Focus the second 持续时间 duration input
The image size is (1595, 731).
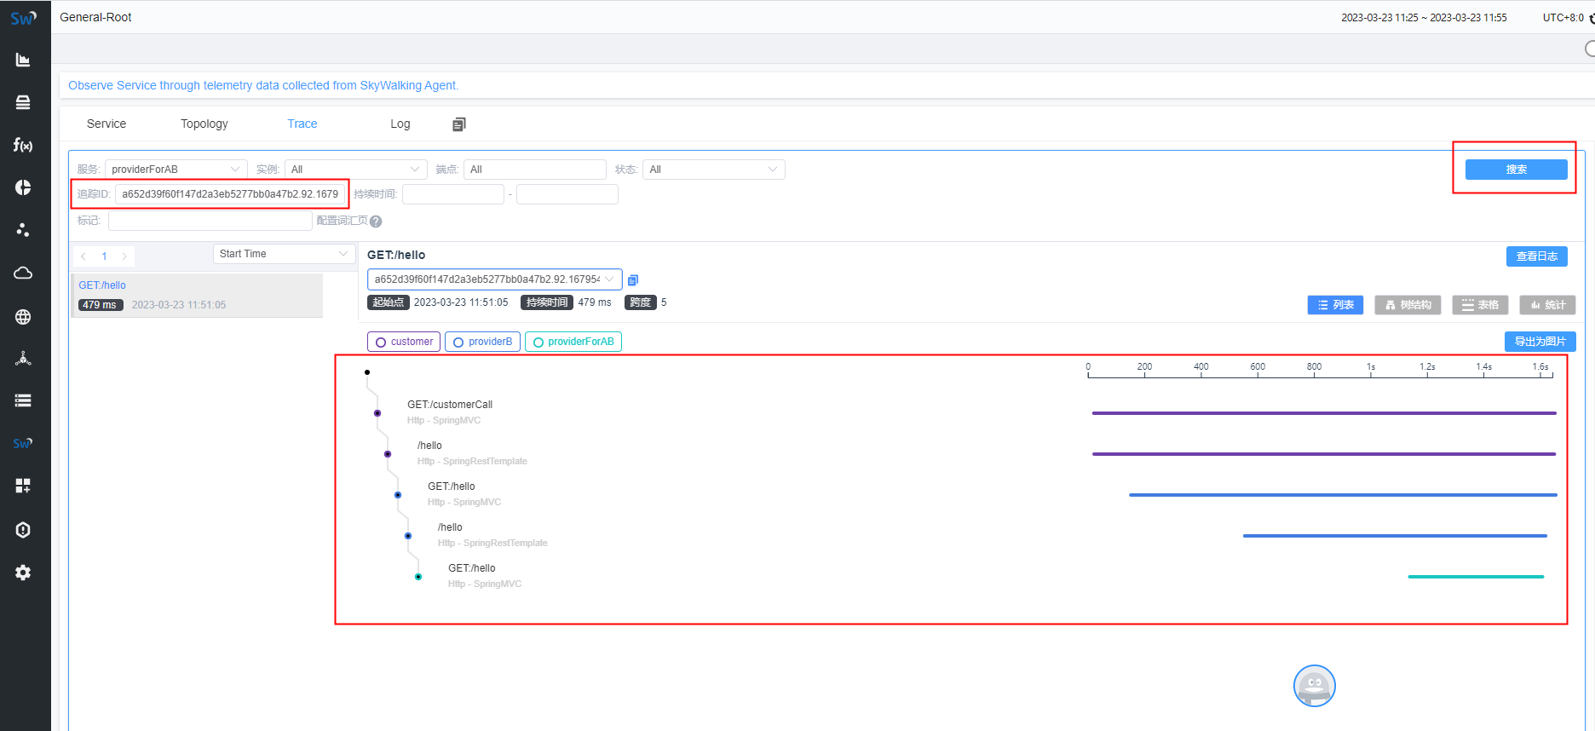pos(567,194)
